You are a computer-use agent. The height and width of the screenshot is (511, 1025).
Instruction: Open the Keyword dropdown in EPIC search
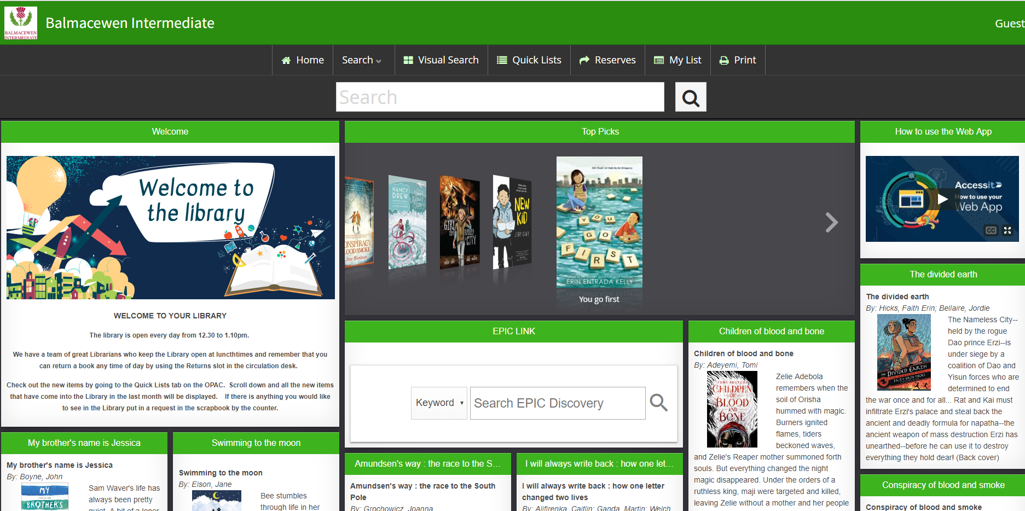point(438,403)
